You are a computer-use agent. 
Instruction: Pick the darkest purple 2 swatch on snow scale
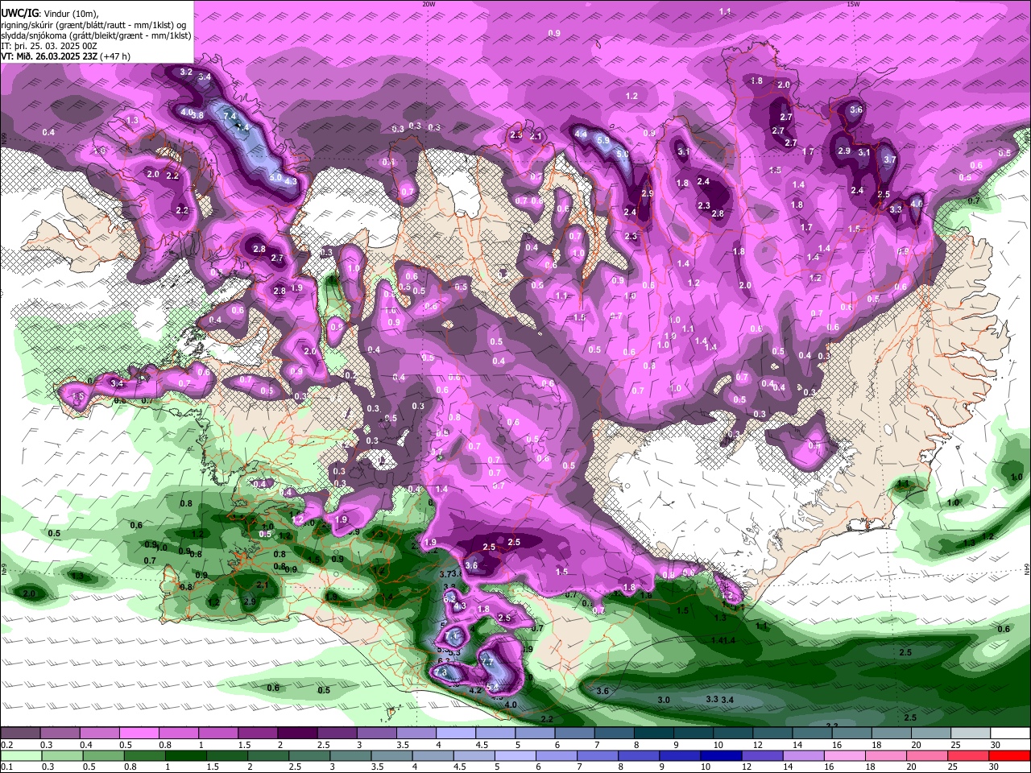point(297,734)
